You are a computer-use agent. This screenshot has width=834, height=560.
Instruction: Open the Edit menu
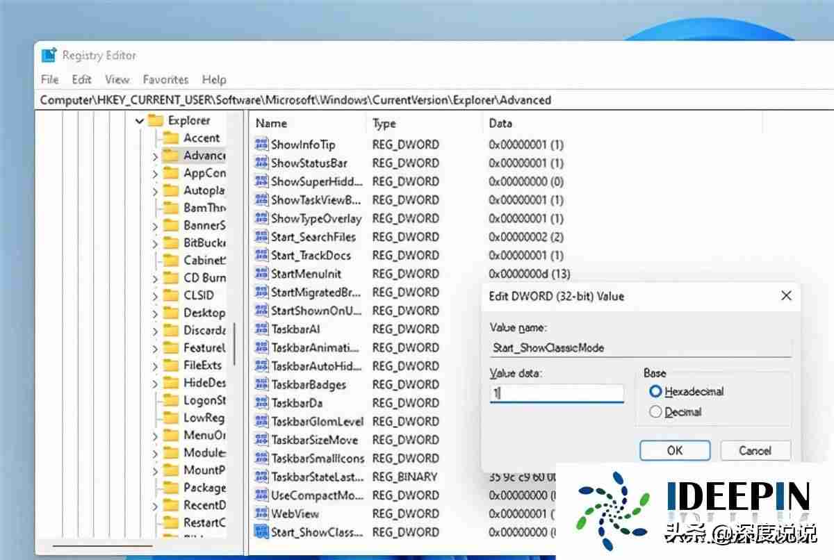coord(82,79)
